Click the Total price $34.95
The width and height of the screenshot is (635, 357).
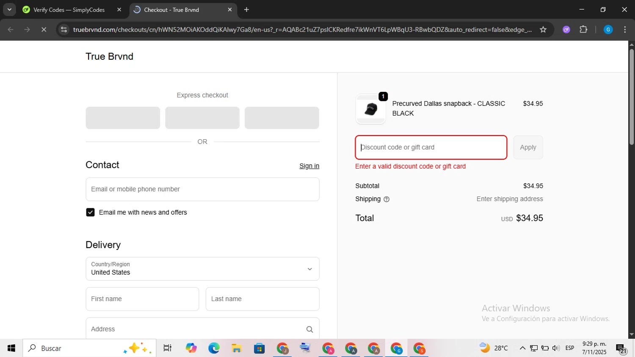(x=530, y=218)
